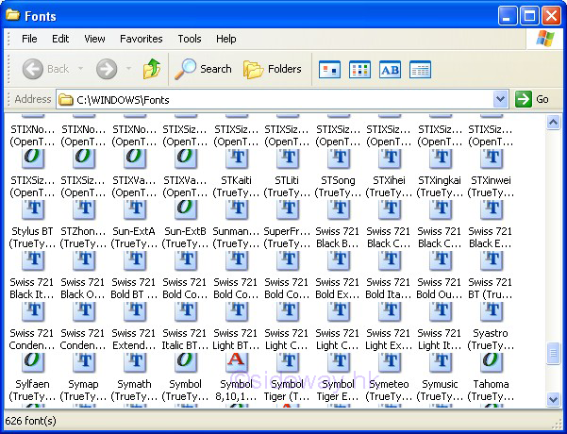The image size is (567, 434).
Task: Select the Symusic font icon
Action: point(440,362)
